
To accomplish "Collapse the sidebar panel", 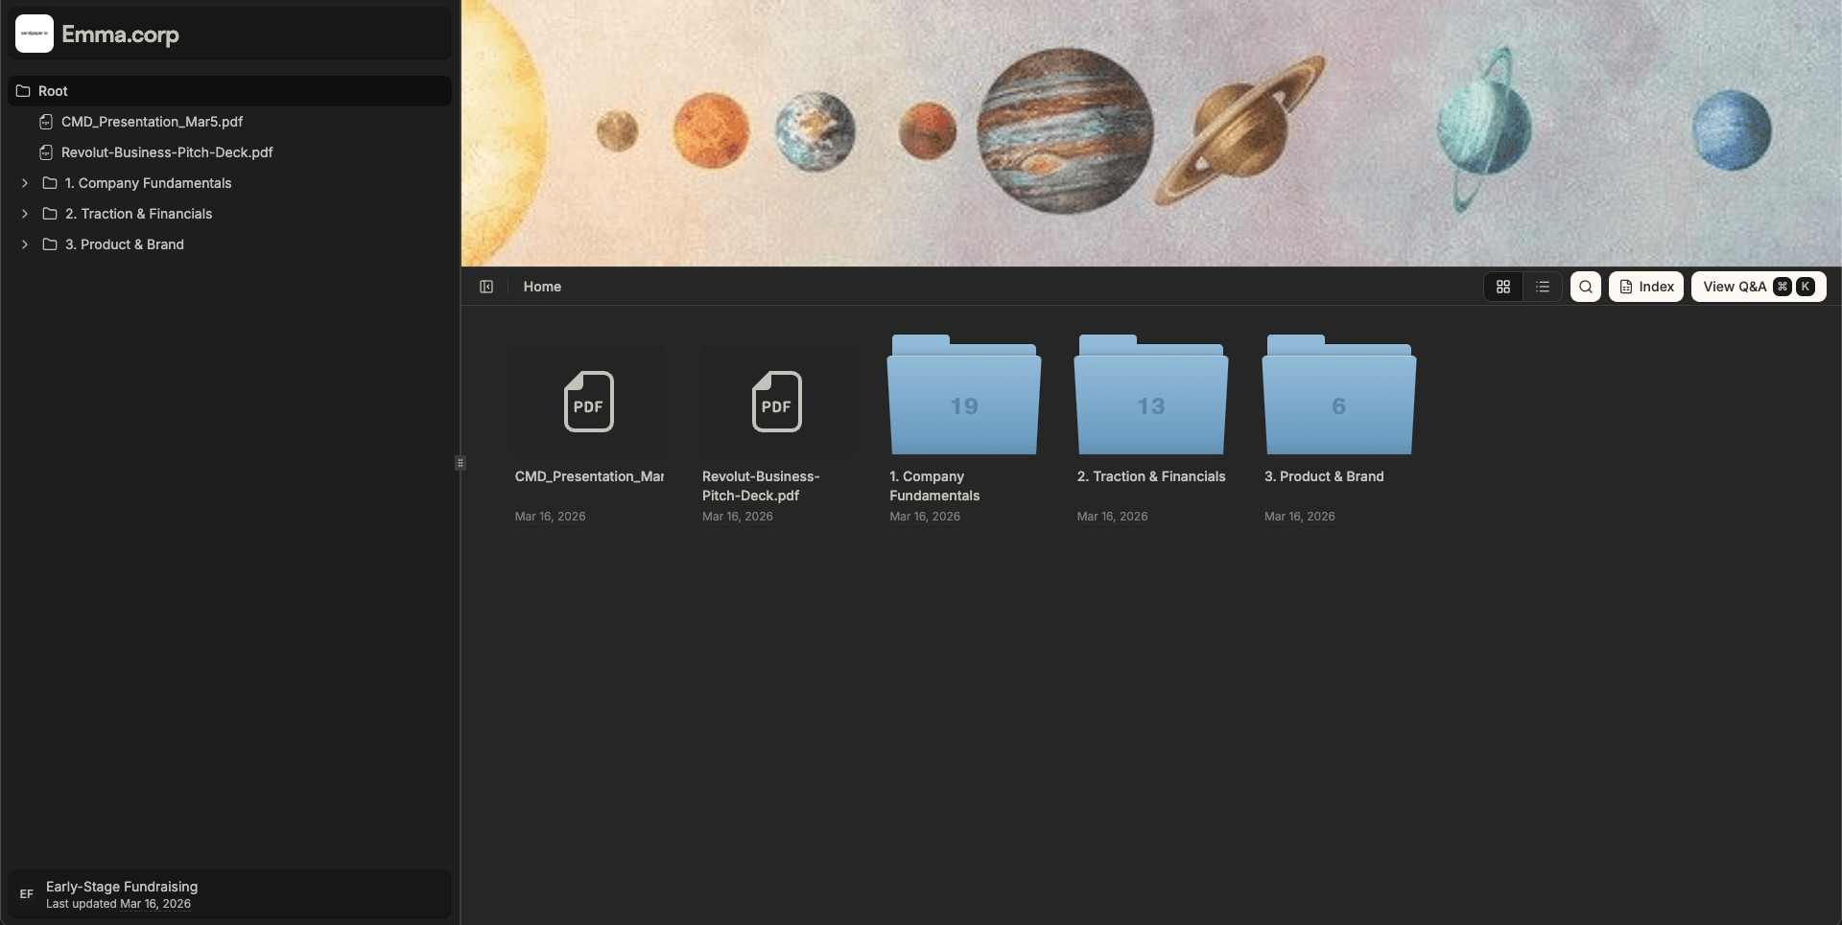I will click(x=486, y=286).
